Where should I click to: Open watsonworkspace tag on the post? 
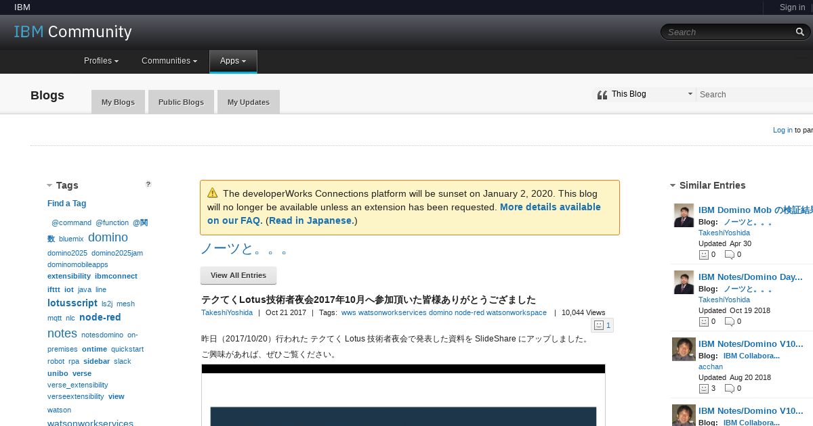(516, 312)
